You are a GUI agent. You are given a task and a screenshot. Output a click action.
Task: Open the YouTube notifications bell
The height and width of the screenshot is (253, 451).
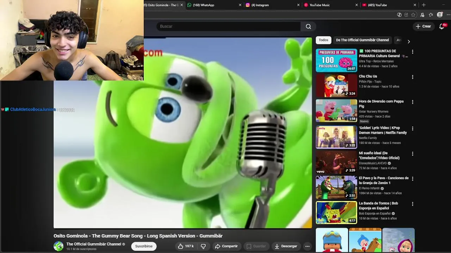click(x=442, y=26)
